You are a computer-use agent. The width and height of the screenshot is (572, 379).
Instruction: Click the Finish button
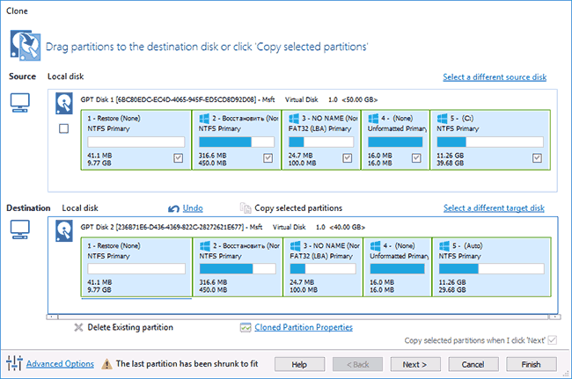(532, 364)
